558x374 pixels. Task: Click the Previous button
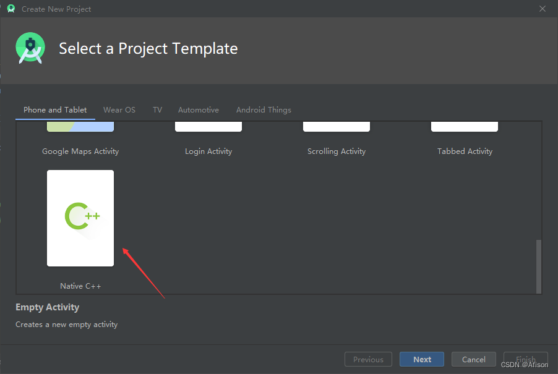click(x=368, y=359)
